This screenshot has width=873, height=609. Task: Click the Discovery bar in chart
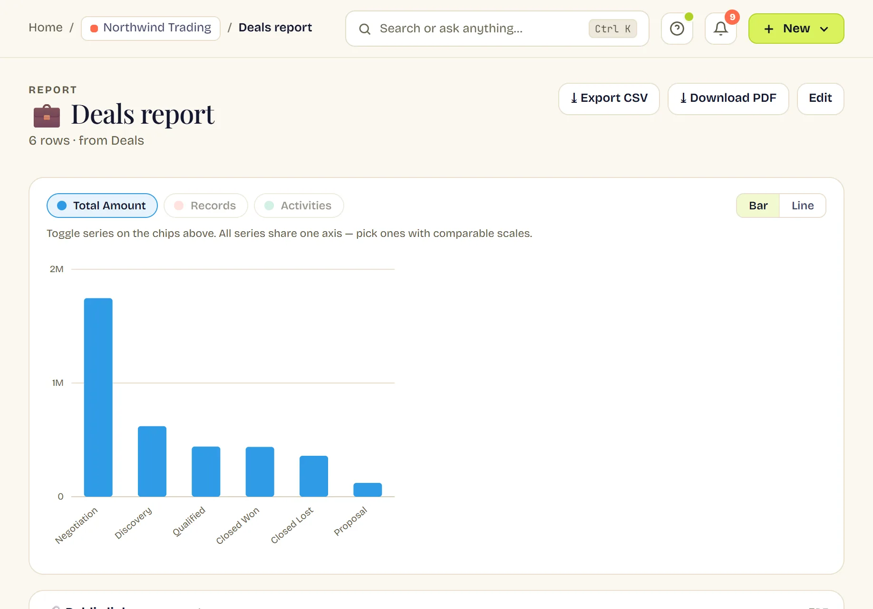152,462
